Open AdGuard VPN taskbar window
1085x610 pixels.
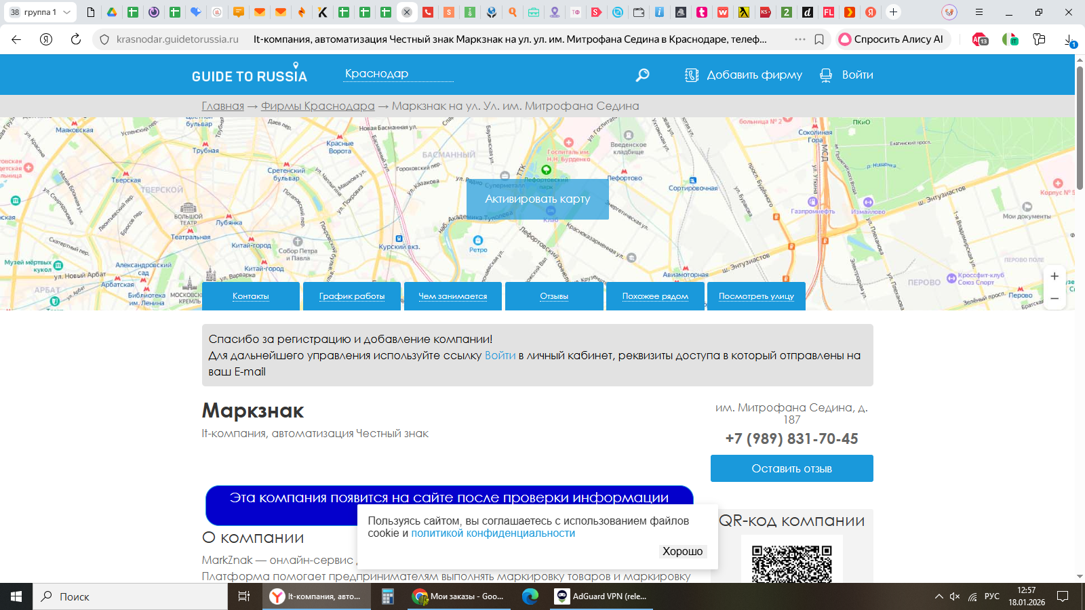point(601,596)
